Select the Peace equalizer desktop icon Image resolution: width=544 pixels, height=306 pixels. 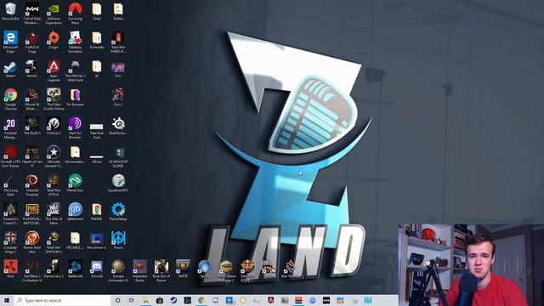coord(118,241)
